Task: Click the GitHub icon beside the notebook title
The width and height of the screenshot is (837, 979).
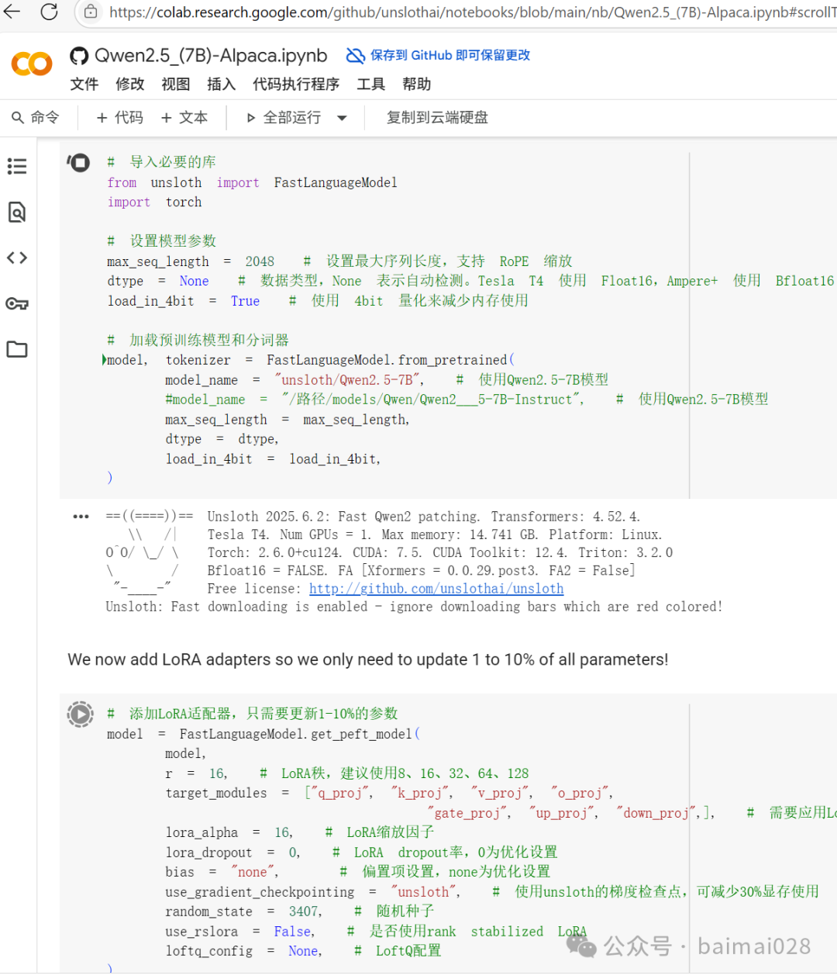Action: [78, 55]
